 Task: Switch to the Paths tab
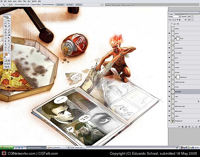point(184,14)
